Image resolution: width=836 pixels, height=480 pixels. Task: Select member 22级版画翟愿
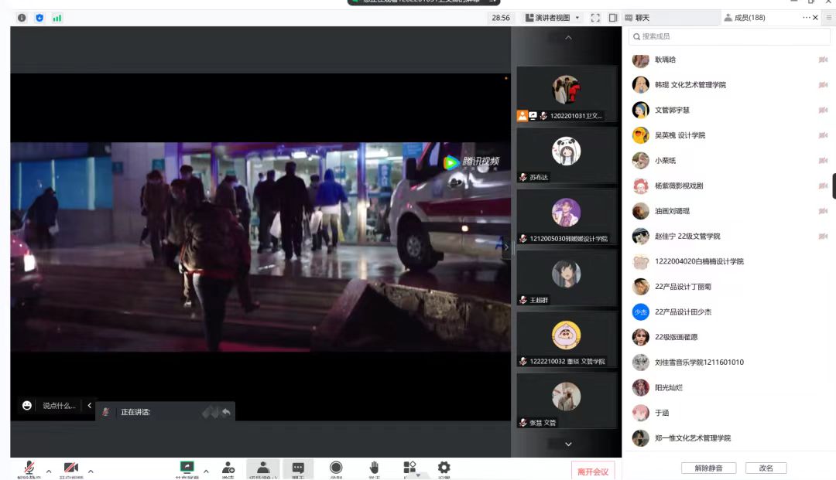coord(729,337)
